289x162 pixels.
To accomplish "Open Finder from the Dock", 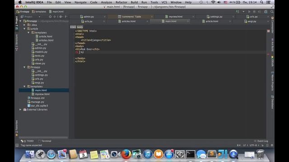I will (30, 154).
